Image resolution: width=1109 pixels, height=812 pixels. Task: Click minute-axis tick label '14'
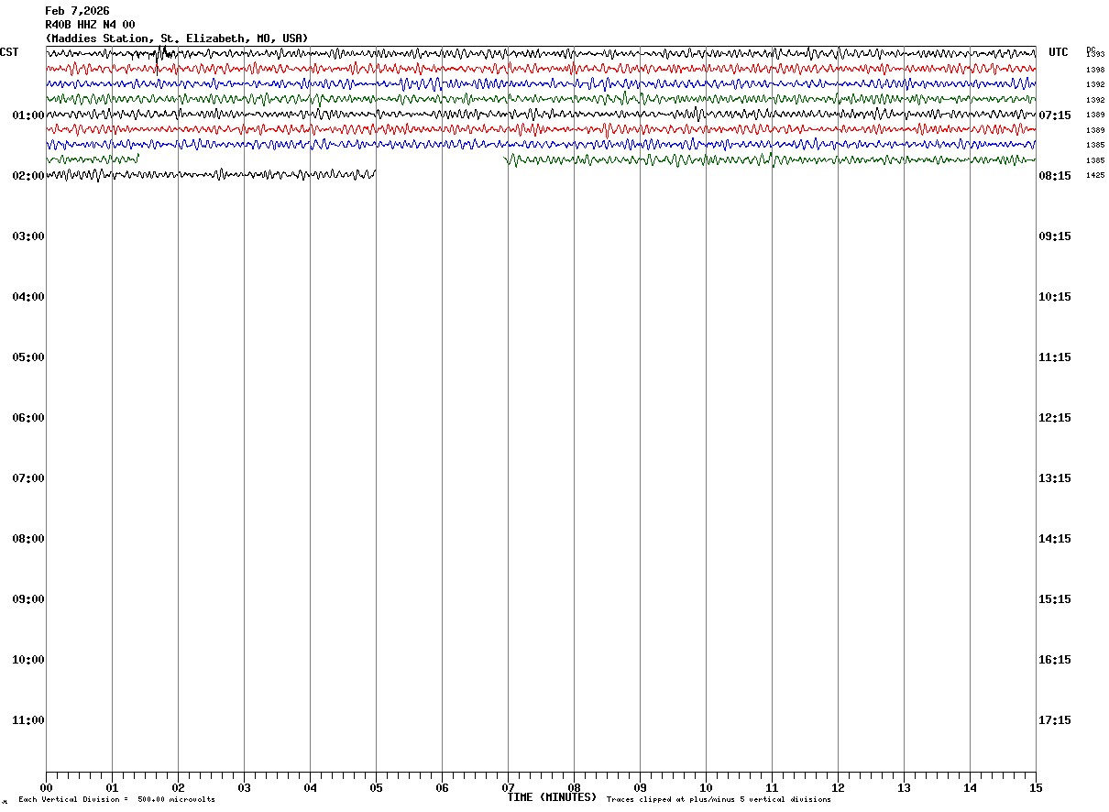point(970,788)
